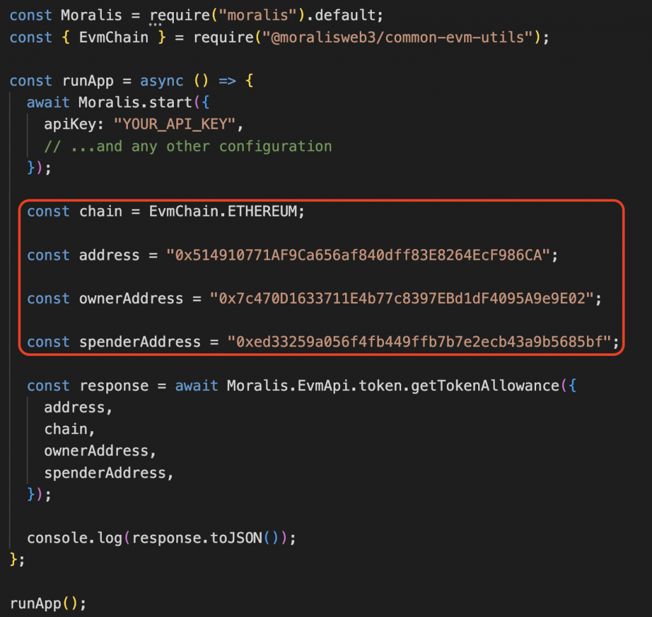Image resolution: width=652 pixels, height=617 pixels.
Task: Click the "moralis" require string
Action: (258, 15)
